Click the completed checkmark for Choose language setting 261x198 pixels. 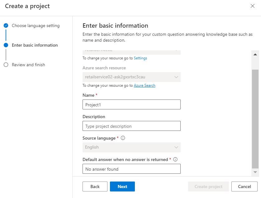click(x=6, y=25)
